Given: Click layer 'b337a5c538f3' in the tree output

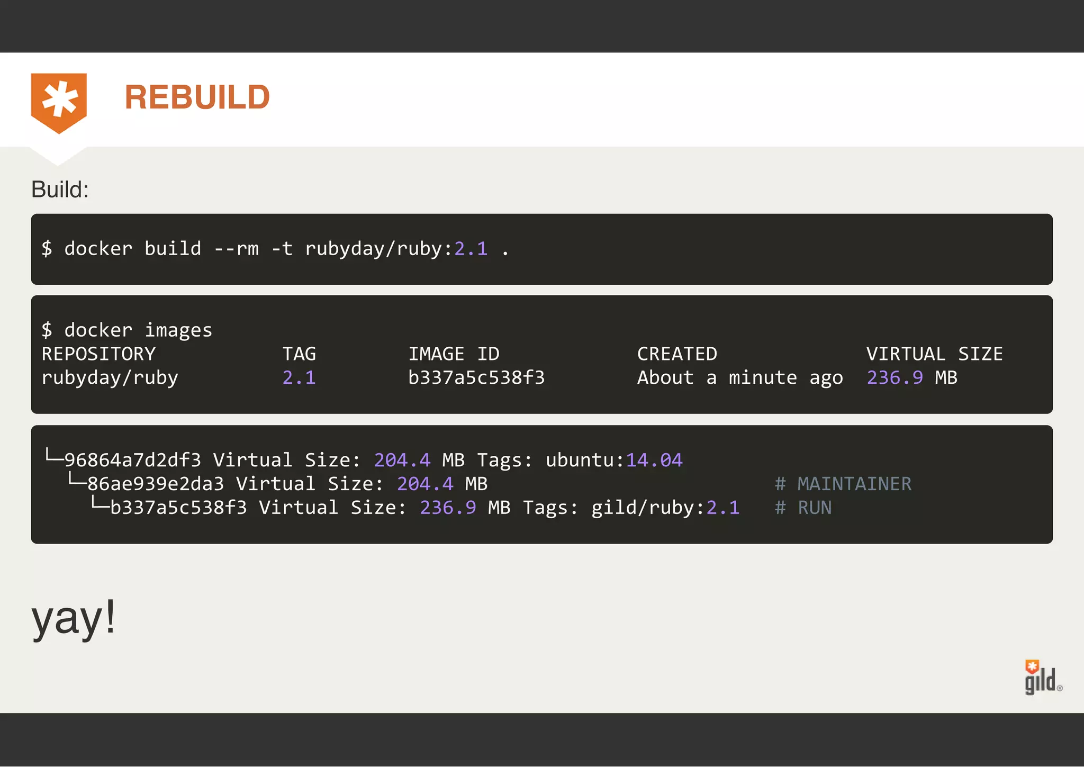Looking at the screenshot, I should pos(178,508).
